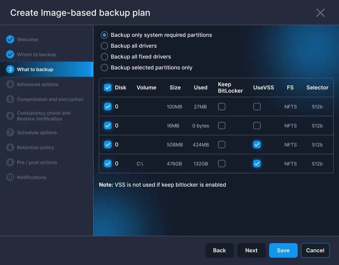Click the step 8 Retention policy circle icon

pos(10,147)
